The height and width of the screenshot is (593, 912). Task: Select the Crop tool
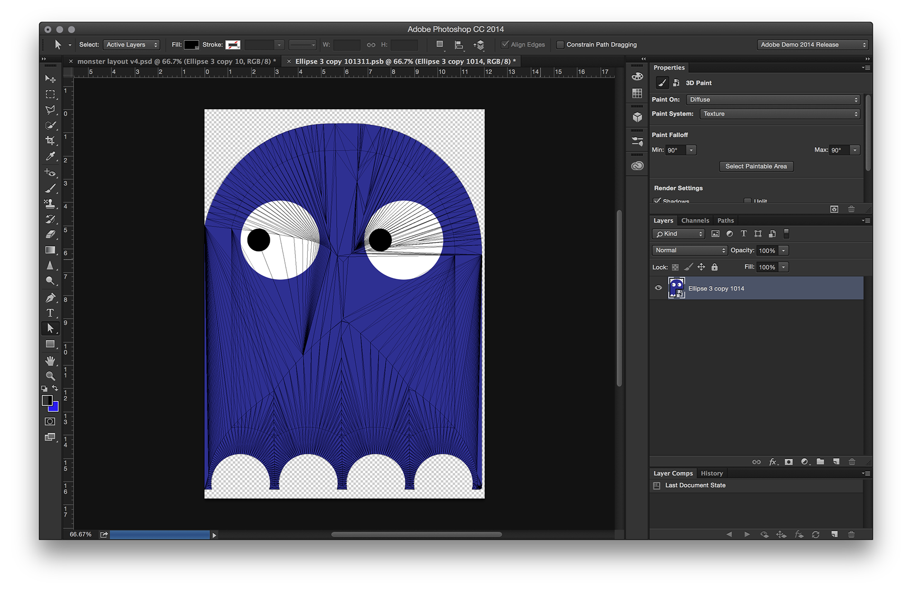(50, 141)
